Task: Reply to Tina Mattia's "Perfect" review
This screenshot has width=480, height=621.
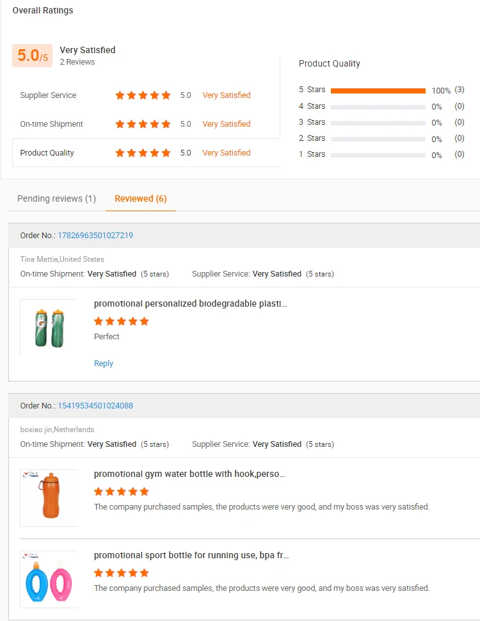Action: pyautogui.click(x=104, y=364)
